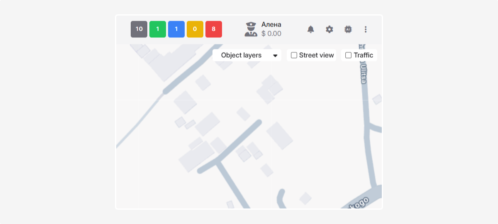Viewport: 498px width, 224px height.
Task: Select the blue status counter badge
Action: pyautogui.click(x=176, y=29)
